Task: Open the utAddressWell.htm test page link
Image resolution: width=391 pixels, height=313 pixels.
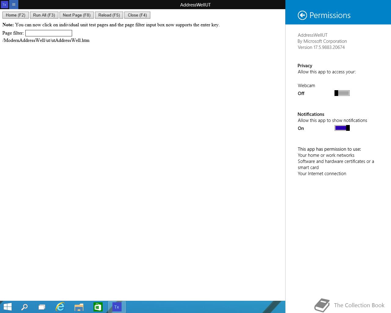Action: (46, 40)
